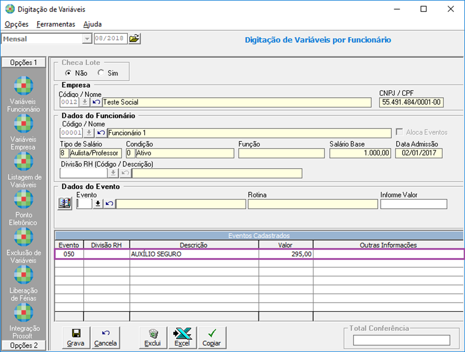Click the Função field

(281, 153)
